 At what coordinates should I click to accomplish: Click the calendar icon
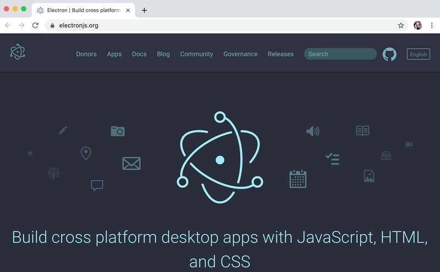[298, 179]
